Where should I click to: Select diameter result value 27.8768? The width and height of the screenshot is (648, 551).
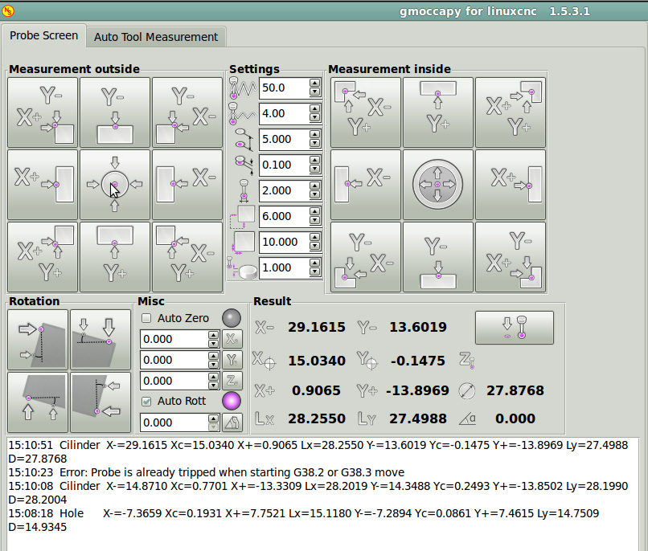[x=515, y=390]
